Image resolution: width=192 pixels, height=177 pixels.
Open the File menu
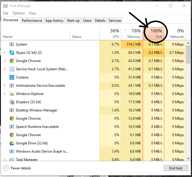6,13
